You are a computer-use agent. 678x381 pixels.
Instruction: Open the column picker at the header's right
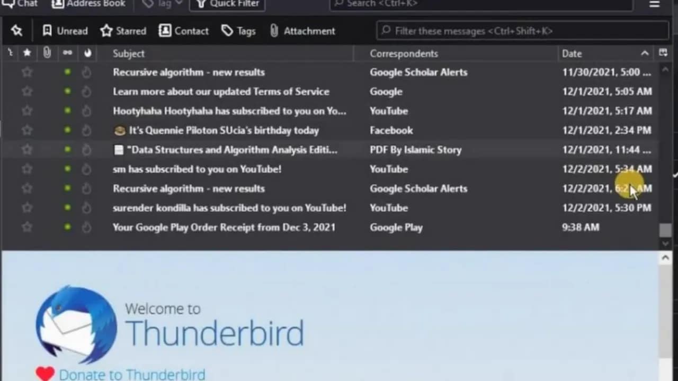tap(663, 53)
